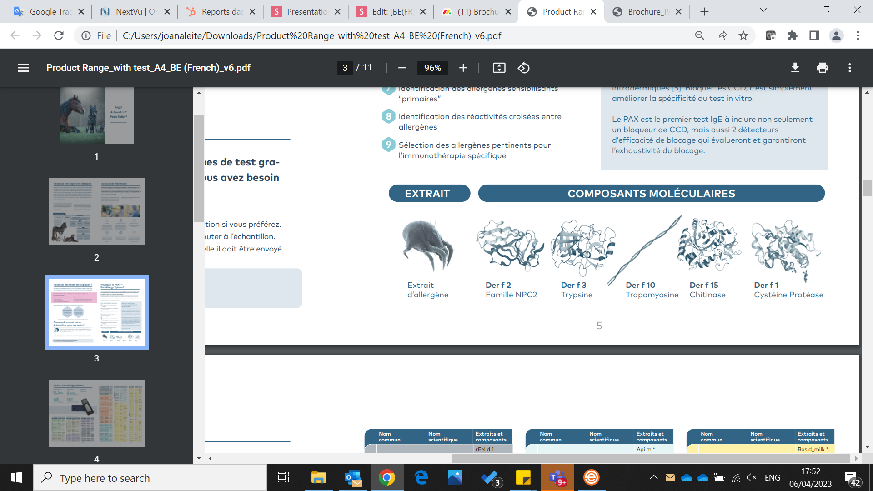Viewport: 873px width, 491px height.
Task: Click the thumbnail panel scrollbar
Action: click(199, 168)
